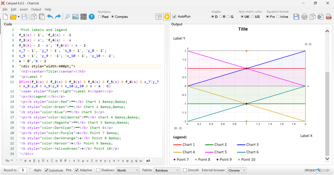Select the Real numbers radio button
334x175 pixels.
(100, 17)
